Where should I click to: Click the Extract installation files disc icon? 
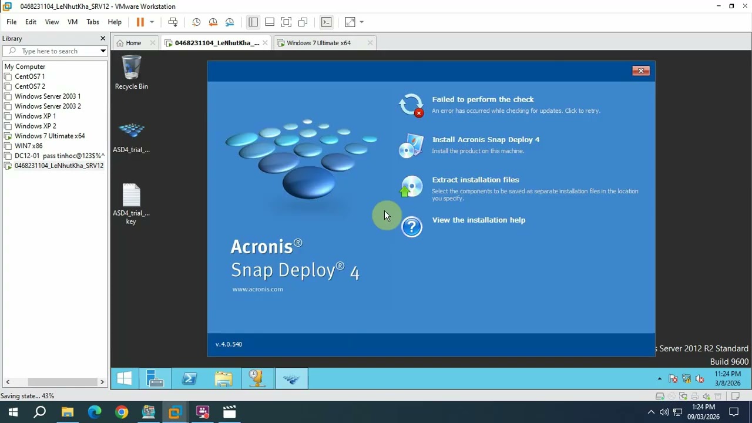tap(411, 186)
